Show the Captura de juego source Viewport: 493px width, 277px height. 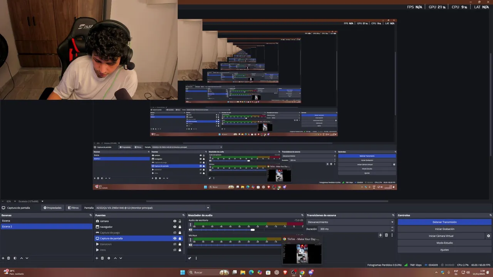[x=175, y=233]
